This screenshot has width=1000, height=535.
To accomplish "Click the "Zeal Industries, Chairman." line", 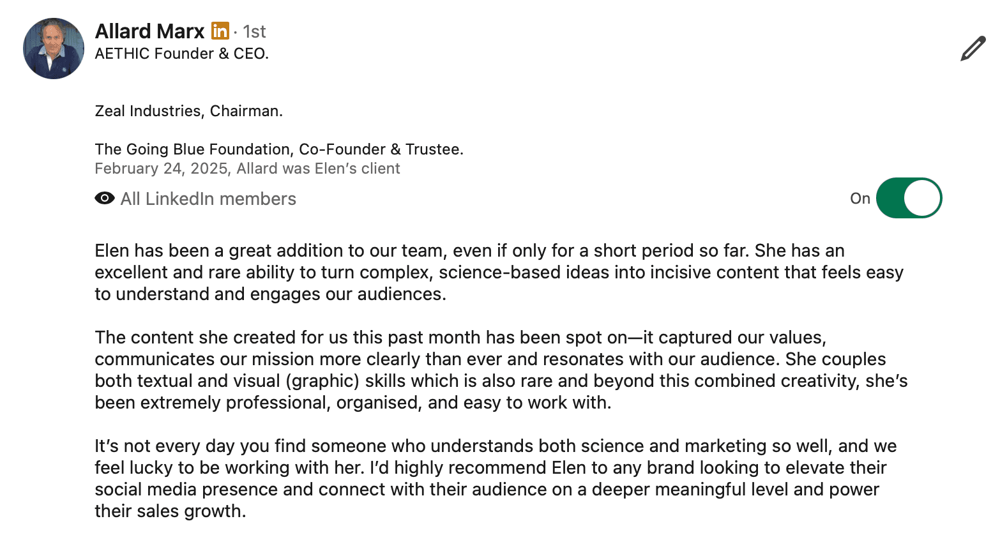I will [x=188, y=111].
